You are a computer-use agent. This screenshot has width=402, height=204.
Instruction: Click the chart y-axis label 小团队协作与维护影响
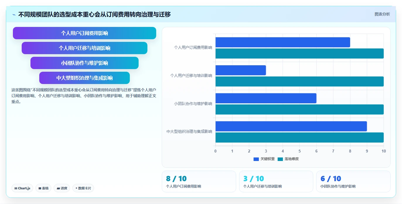coord(193,104)
